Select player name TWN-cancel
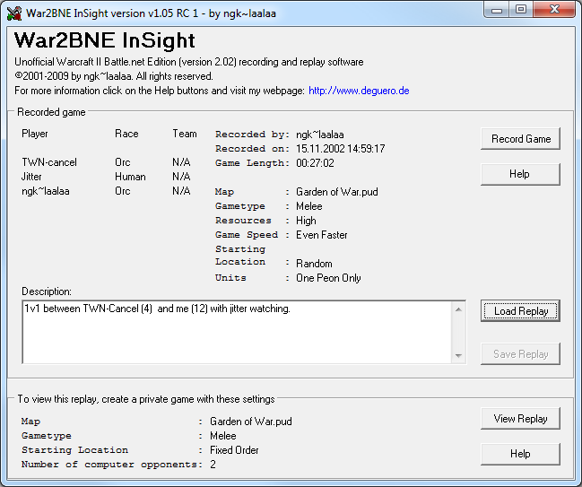The height and width of the screenshot is (487, 582). pyautogui.click(x=49, y=162)
